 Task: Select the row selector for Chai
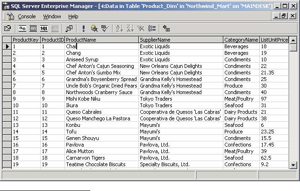click(7, 46)
